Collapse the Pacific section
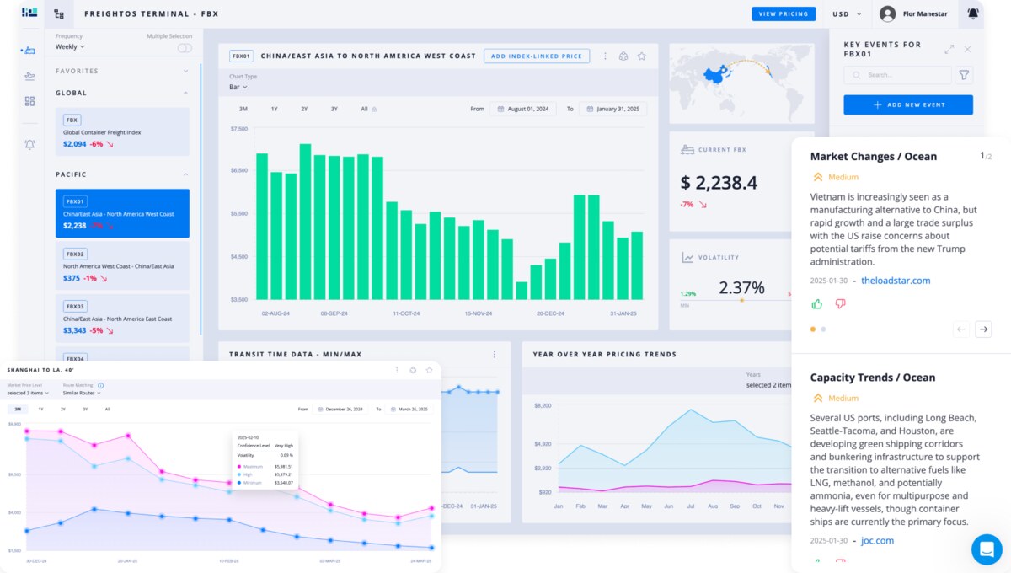Image resolution: width=1011 pixels, height=573 pixels. (x=185, y=174)
